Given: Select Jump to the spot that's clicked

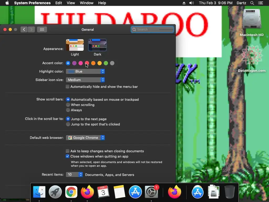Looking at the screenshot, I should click(x=68, y=124).
